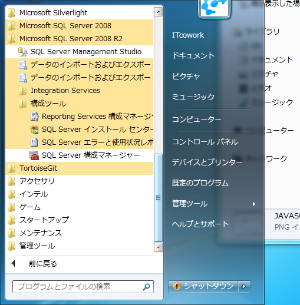
Task: Click the プログラムとファイルの検索 search field
Action: 83,287
